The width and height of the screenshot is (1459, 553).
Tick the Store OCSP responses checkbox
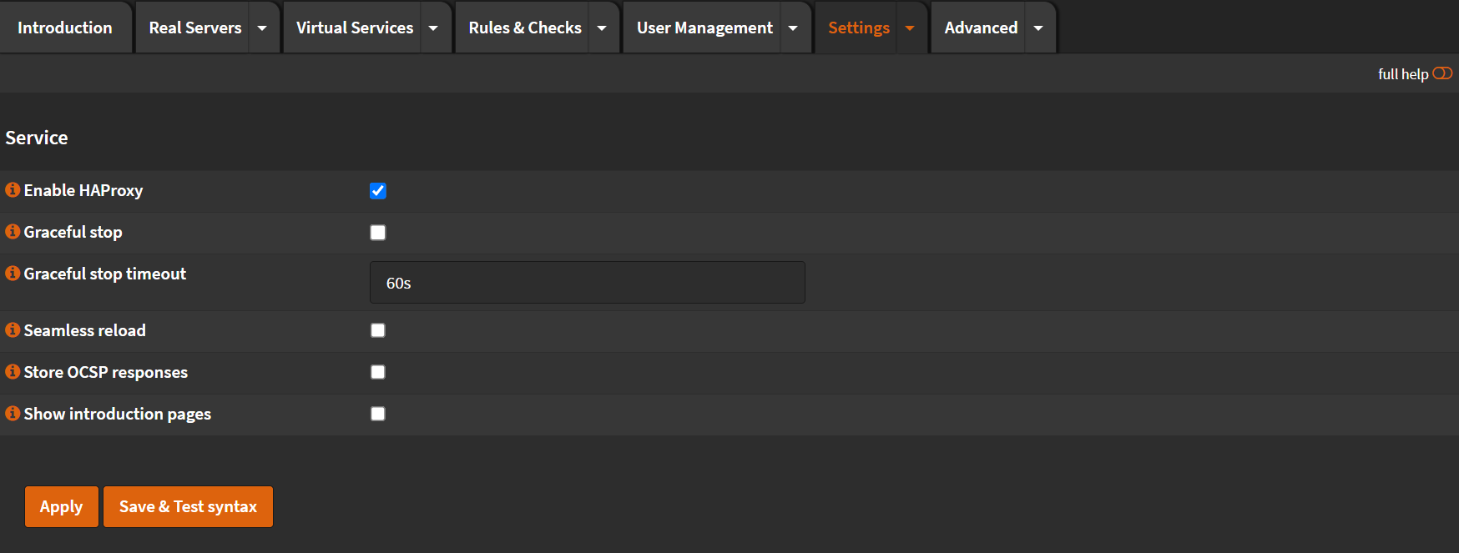(x=378, y=372)
